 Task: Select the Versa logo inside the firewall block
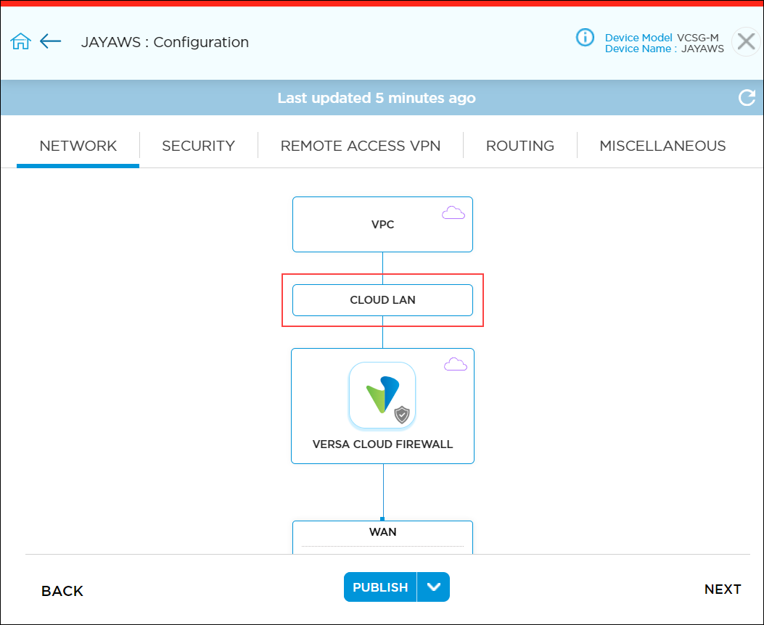(x=382, y=394)
